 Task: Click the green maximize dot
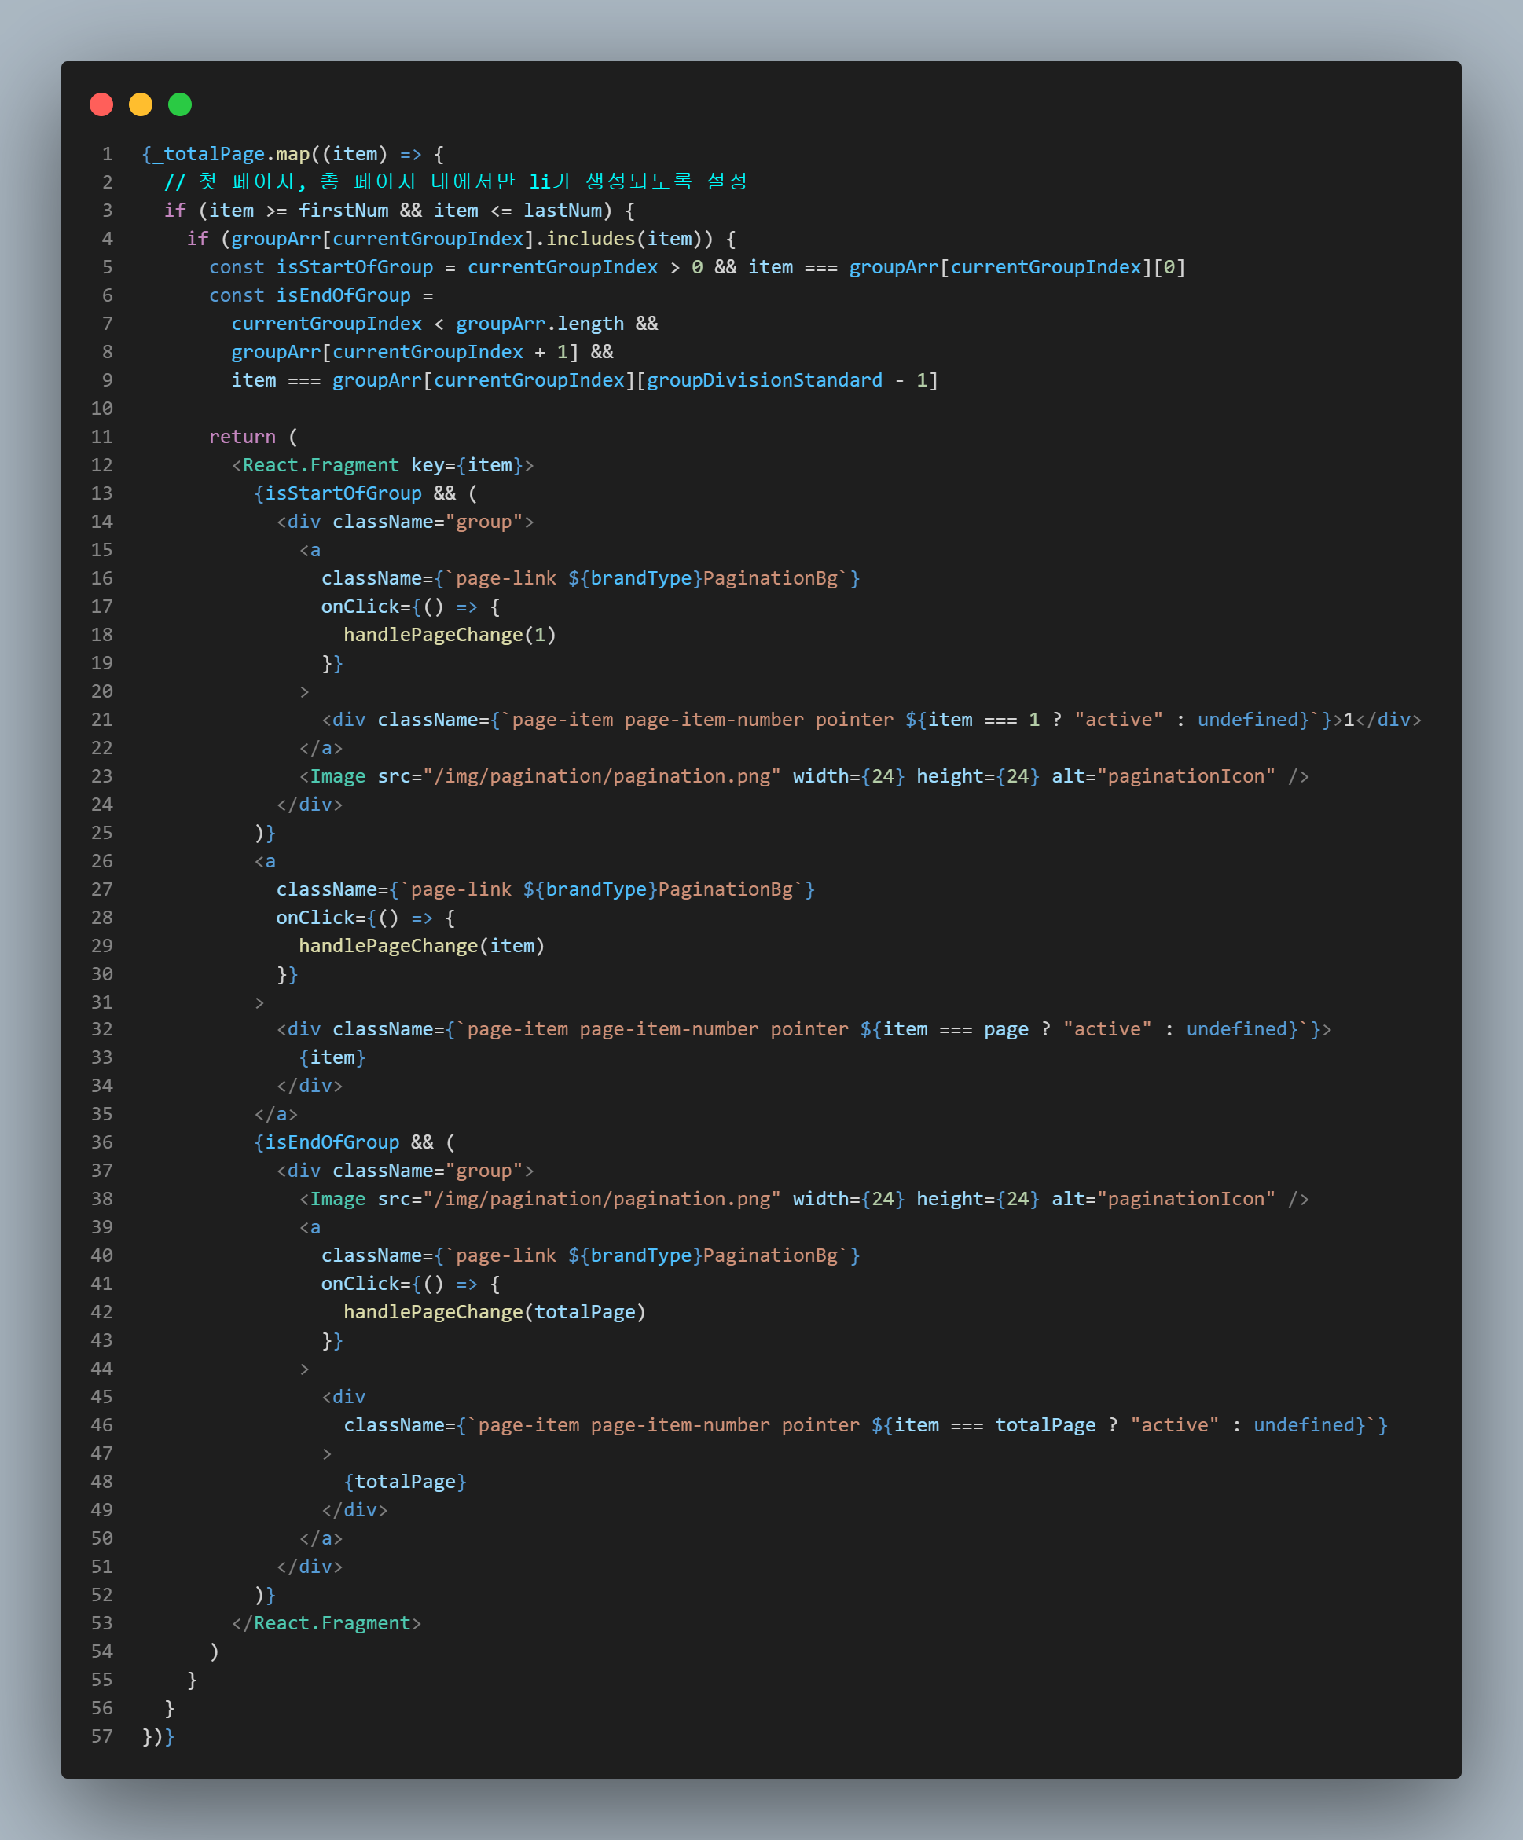click(x=181, y=105)
